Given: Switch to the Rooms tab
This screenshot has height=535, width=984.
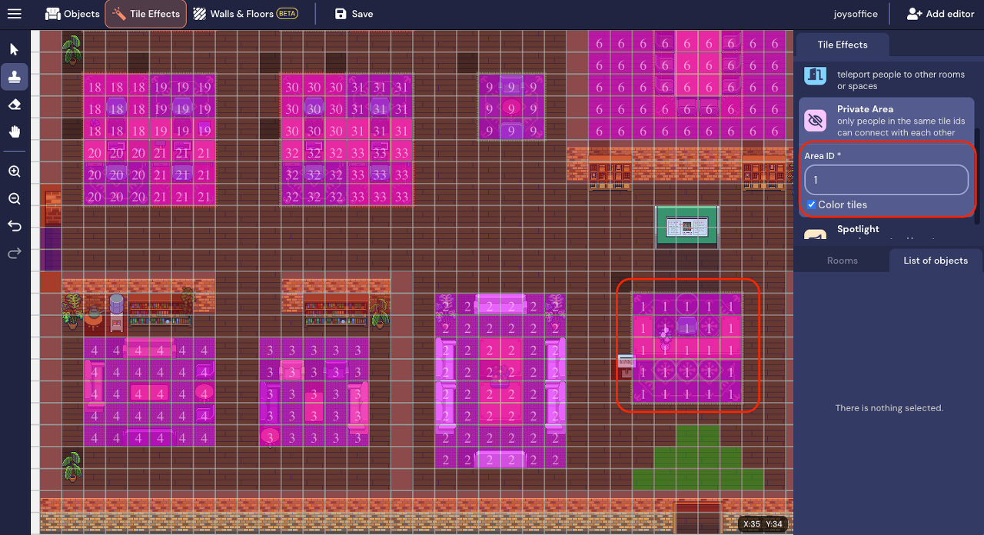Looking at the screenshot, I should [x=842, y=261].
